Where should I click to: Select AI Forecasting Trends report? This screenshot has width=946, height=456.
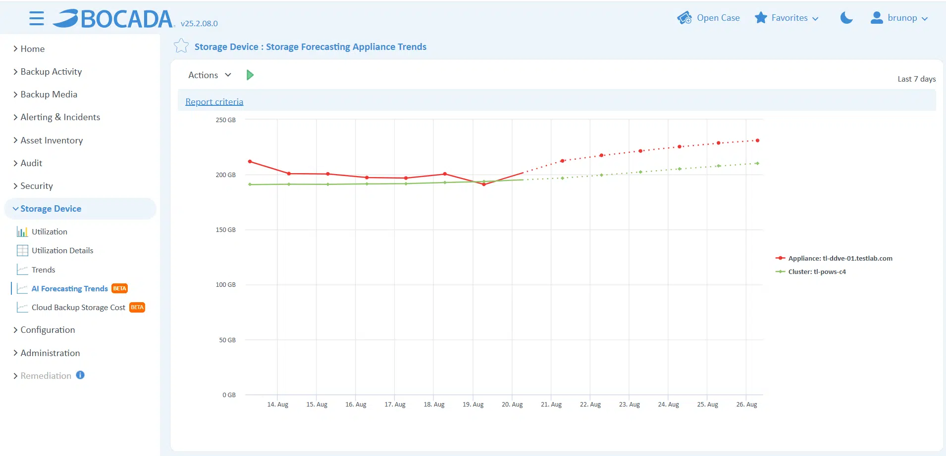(x=70, y=288)
